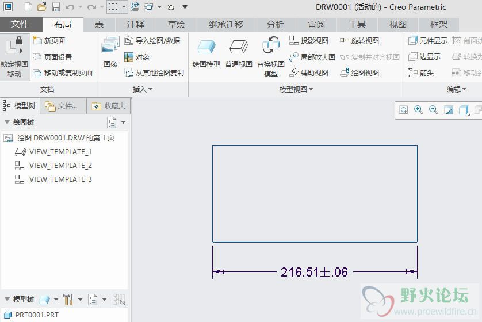
Task: Click the selection box icon in quick toolbar
Action: click(113, 7)
